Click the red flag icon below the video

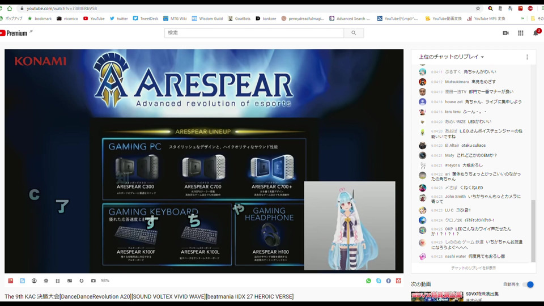pos(10,280)
